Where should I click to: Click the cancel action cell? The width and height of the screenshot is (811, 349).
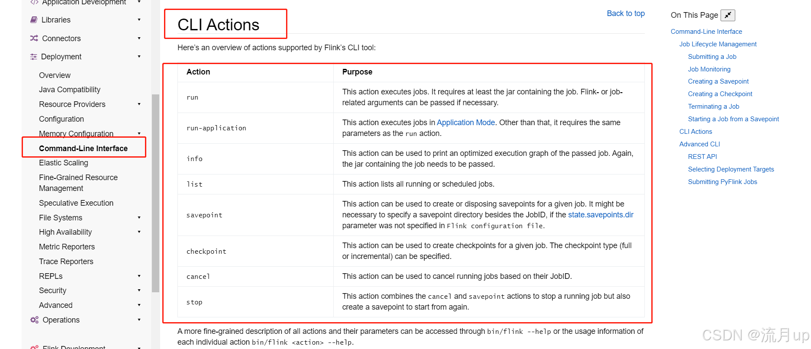pos(255,277)
